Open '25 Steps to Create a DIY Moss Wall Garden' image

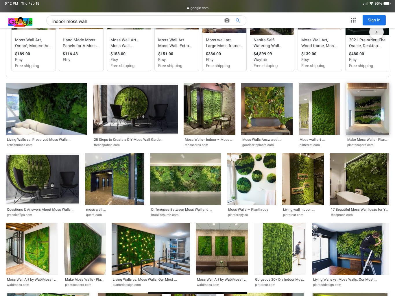pos(135,109)
